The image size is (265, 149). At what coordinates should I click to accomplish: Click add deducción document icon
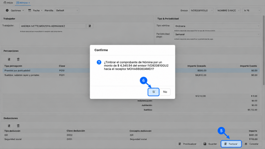tap(9, 126)
